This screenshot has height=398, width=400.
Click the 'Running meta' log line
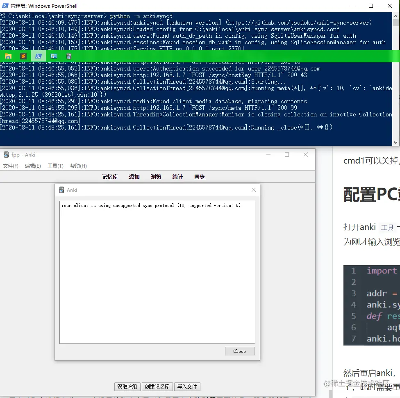point(196,91)
